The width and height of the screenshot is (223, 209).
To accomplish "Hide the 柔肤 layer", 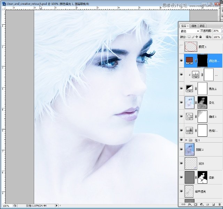I will (x=181, y=177).
